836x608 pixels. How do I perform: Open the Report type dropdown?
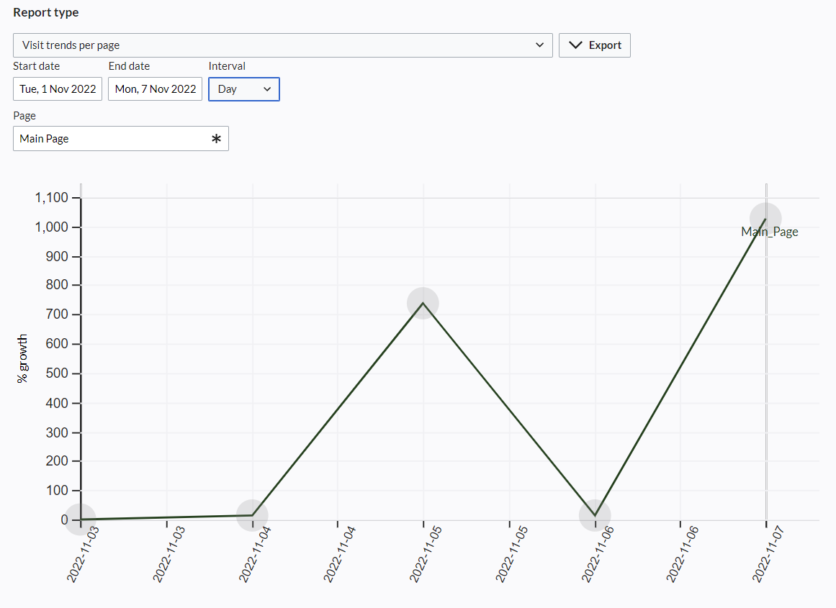click(x=282, y=45)
